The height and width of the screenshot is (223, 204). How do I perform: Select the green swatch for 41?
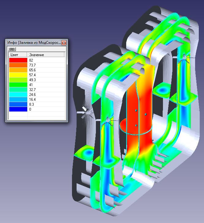click(x=18, y=85)
